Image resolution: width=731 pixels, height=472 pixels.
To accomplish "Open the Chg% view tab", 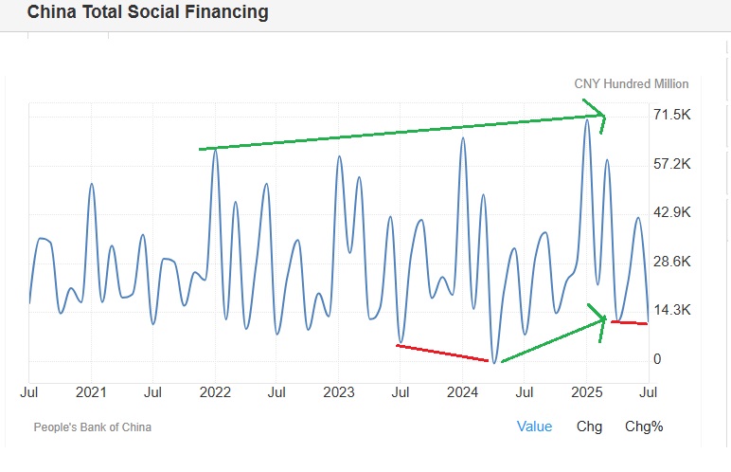I will pos(644,427).
